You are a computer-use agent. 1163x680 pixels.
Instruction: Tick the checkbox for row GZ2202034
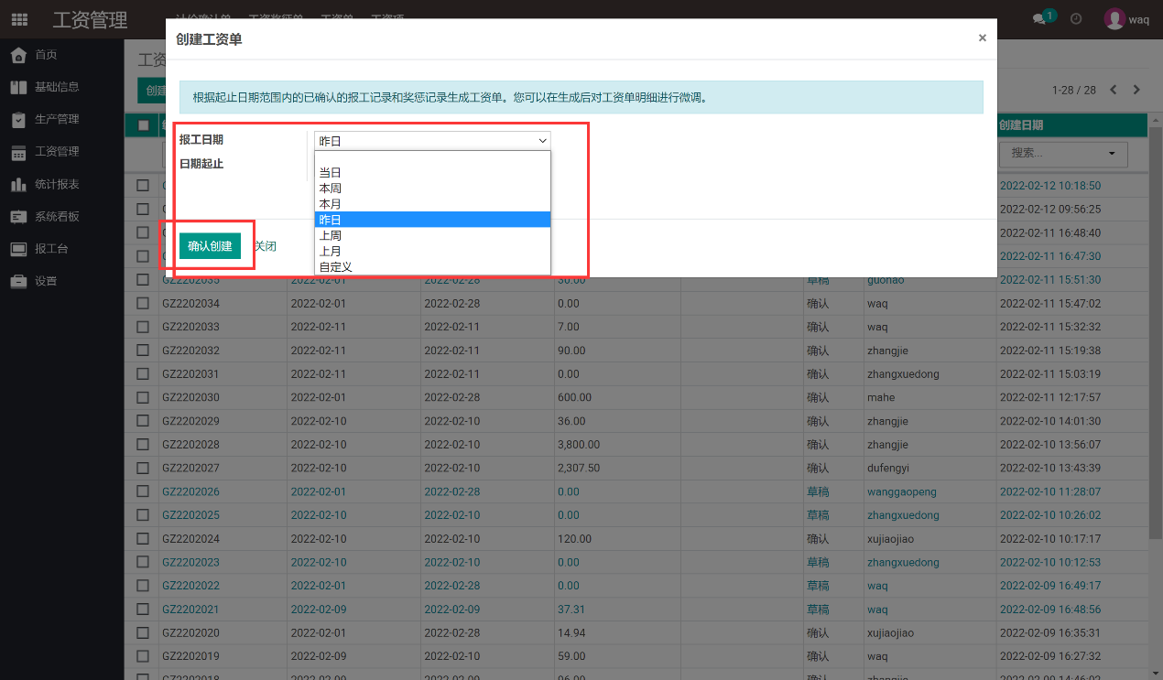[143, 303]
